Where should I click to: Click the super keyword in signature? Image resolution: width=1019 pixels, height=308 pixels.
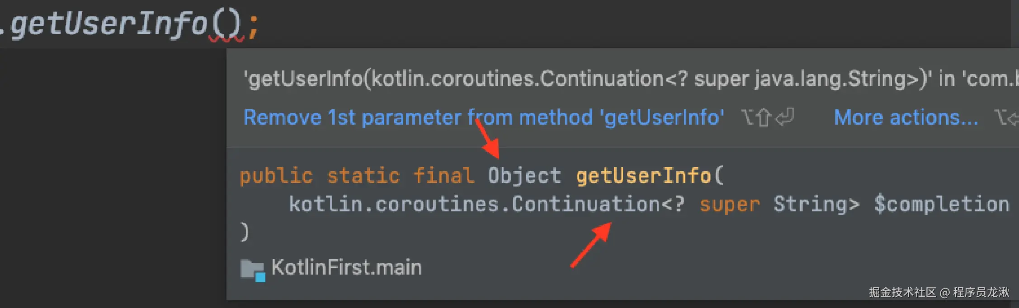point(729,205)
